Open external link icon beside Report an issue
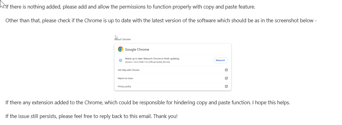342x125 pixels. pos(226,78)
